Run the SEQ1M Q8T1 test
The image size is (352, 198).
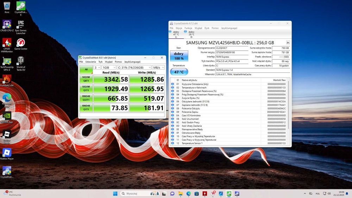click(86, 79)
